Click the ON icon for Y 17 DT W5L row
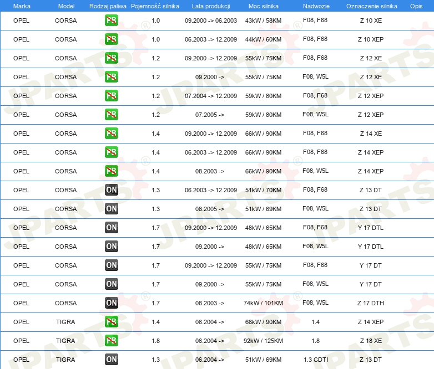The height and width of the screenshot is (369, 434). pyautogui.click(x=111, y=284)
